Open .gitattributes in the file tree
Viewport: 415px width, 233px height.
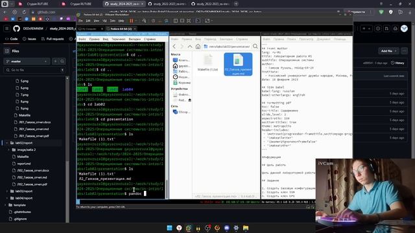tap(21, 212)
